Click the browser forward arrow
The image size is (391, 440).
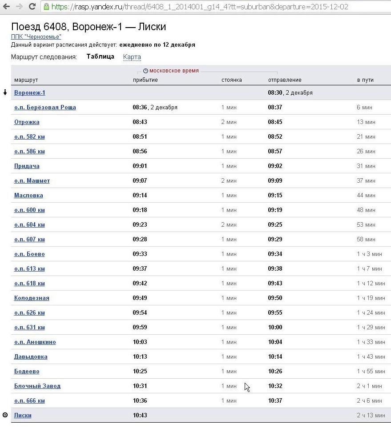pos(19,7)
